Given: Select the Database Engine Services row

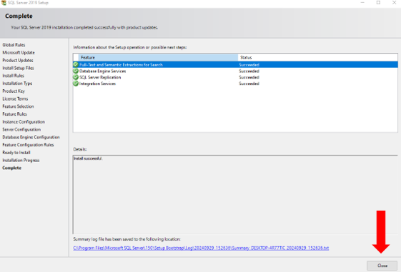Looking at the screenshot, I should click(235, 71).
